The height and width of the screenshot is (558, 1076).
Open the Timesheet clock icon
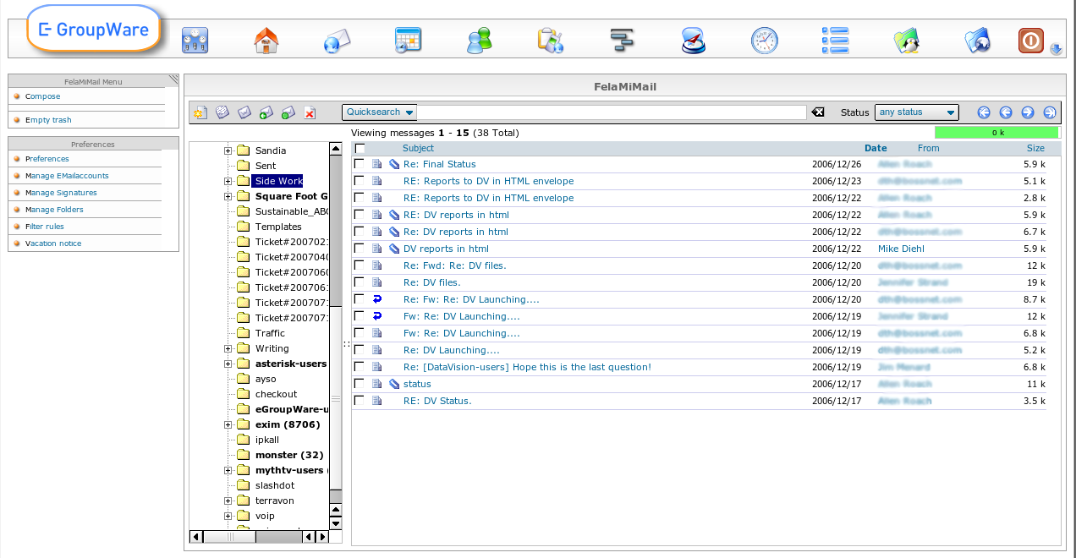[765, 40]
